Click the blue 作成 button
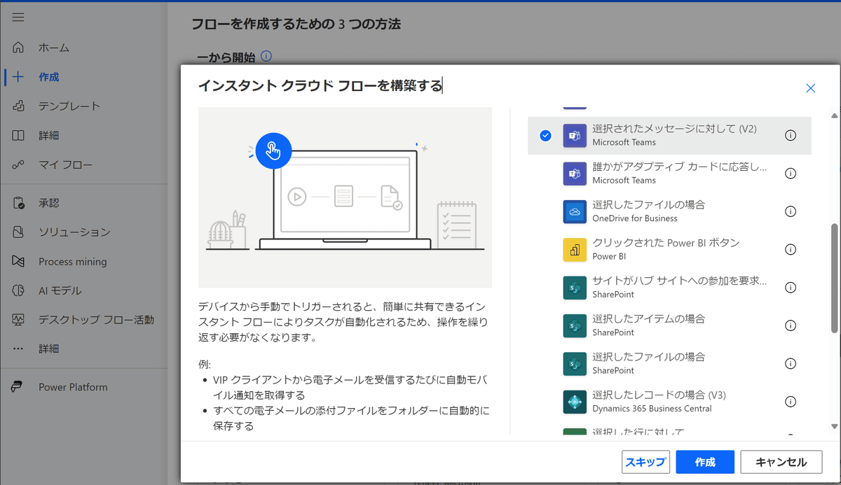The width and height of the screenshot is (841, 485). coord(705,462)
